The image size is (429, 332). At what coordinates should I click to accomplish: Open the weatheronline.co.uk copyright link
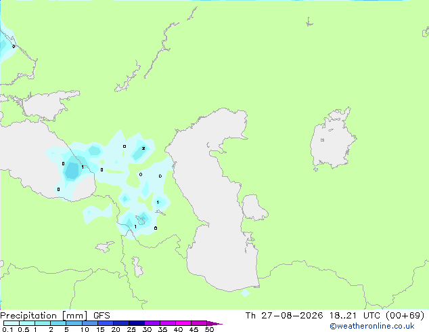point(372,326)
